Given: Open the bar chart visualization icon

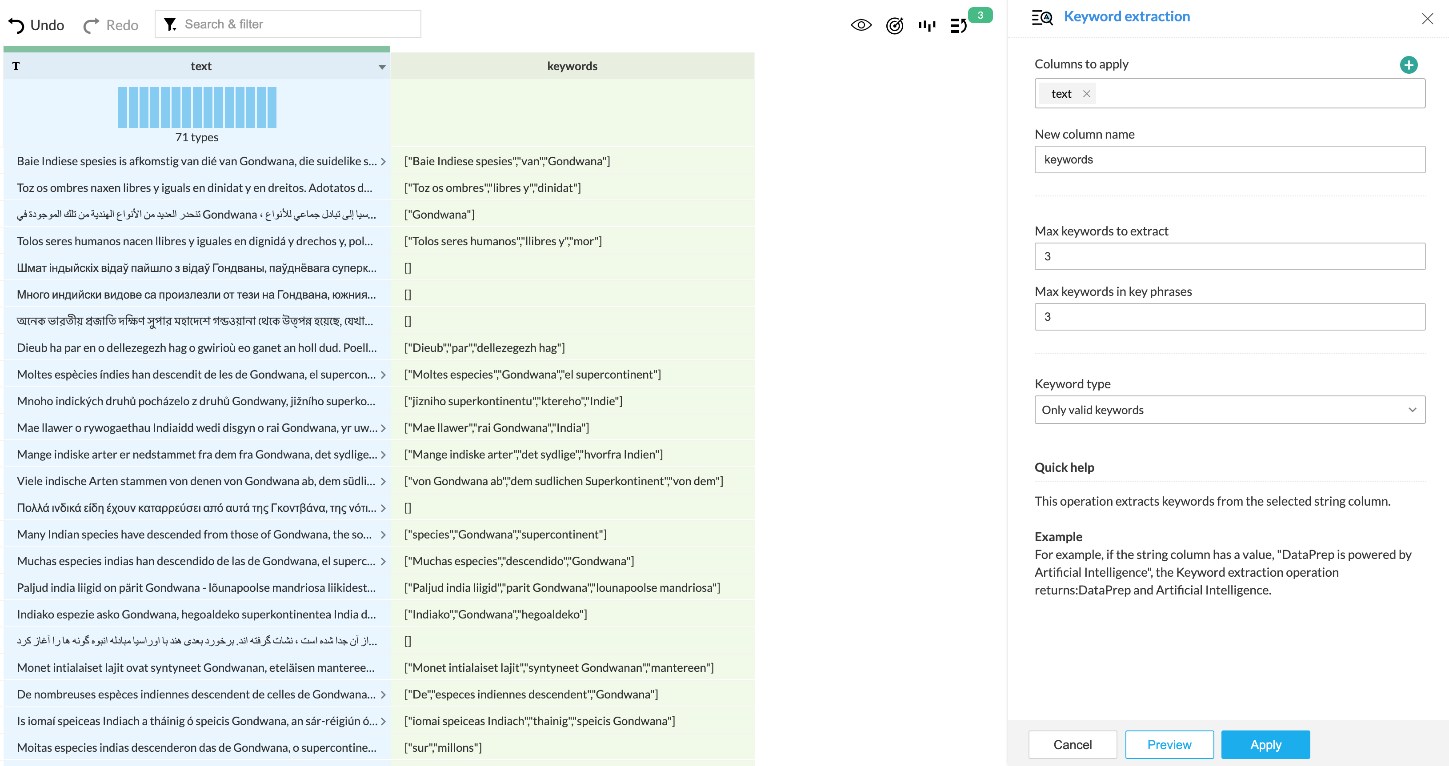Looking at the screenshot, I should pyautogui.click(x=926, y=25).
